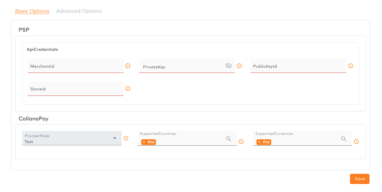382x192 pixels.
Task: Click the CollanaPay section heading
Action: [x=34, y=119]
